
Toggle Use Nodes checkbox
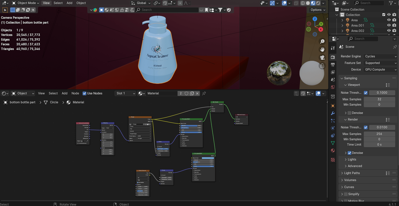coord(84,93)
